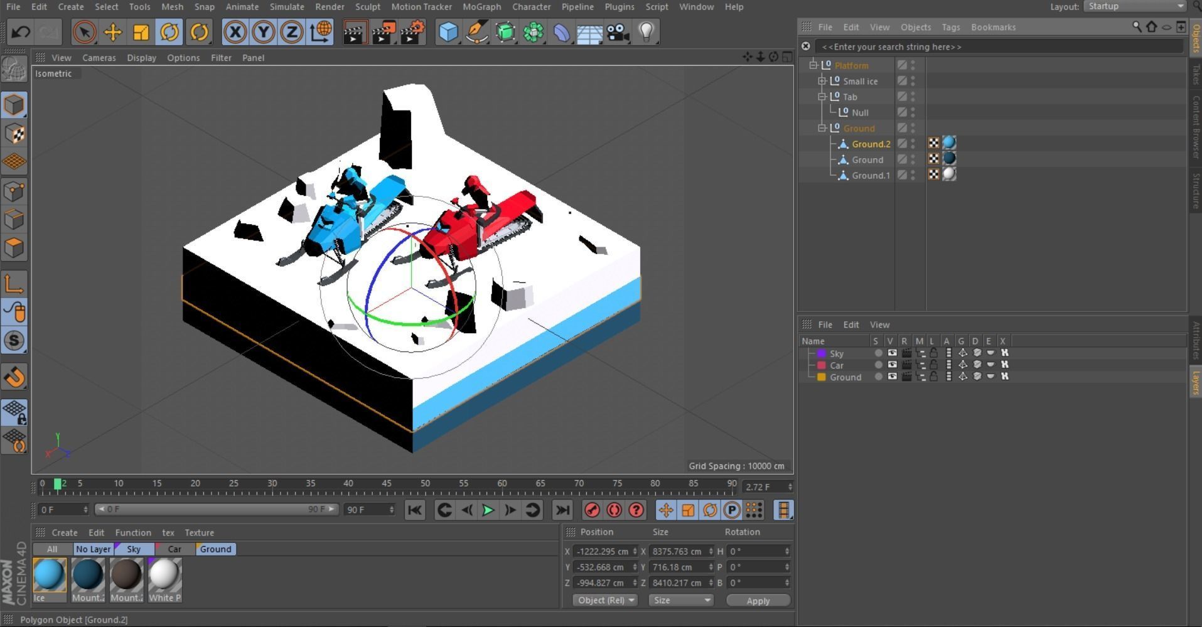Open Edit Render Settings icon
This screenshot has width=1202, height=627.
point(412,32)
